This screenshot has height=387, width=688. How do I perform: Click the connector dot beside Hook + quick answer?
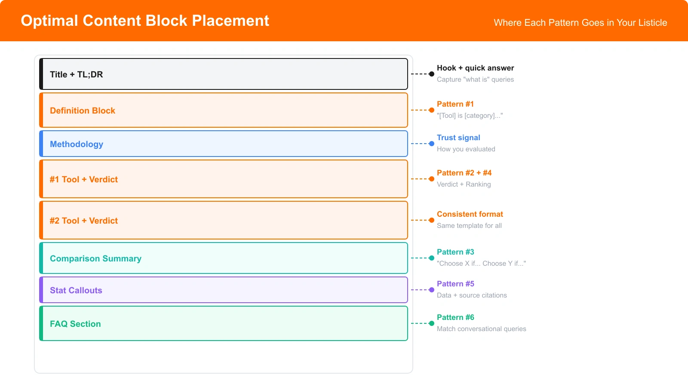431,74
